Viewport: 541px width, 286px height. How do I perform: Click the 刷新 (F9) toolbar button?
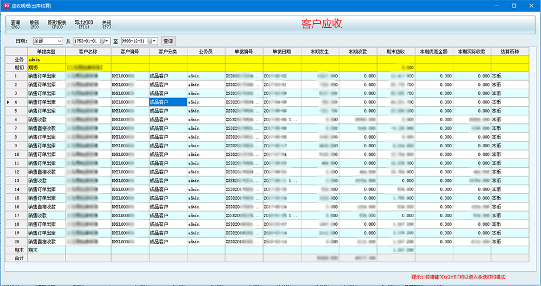tap(35, 24)
